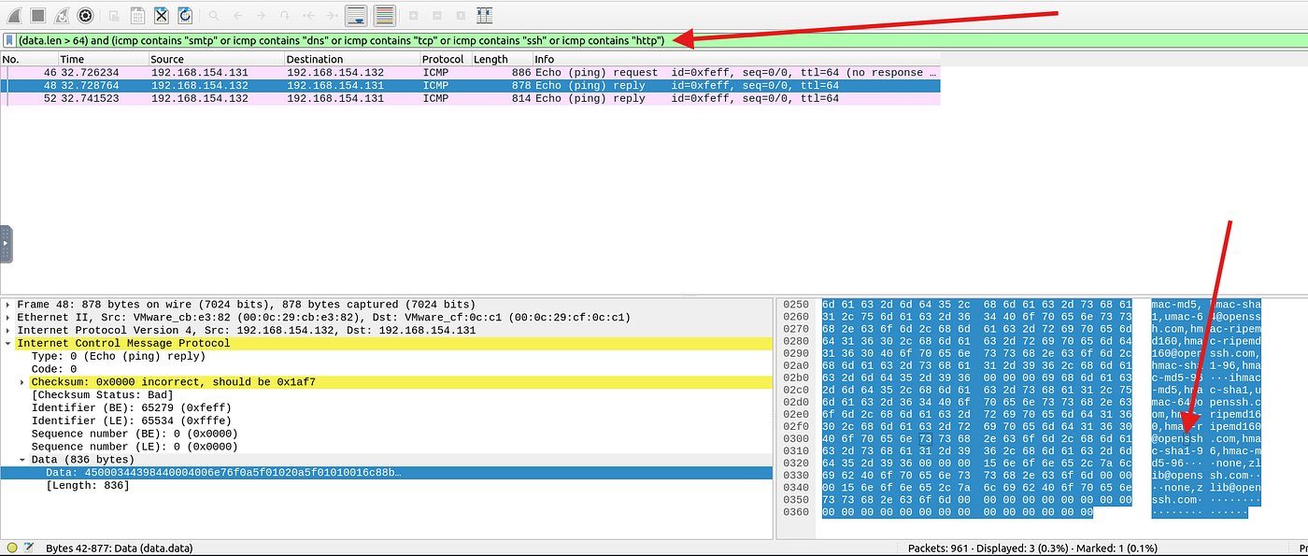Sort packets by the No. column

[x=28, y=59]
